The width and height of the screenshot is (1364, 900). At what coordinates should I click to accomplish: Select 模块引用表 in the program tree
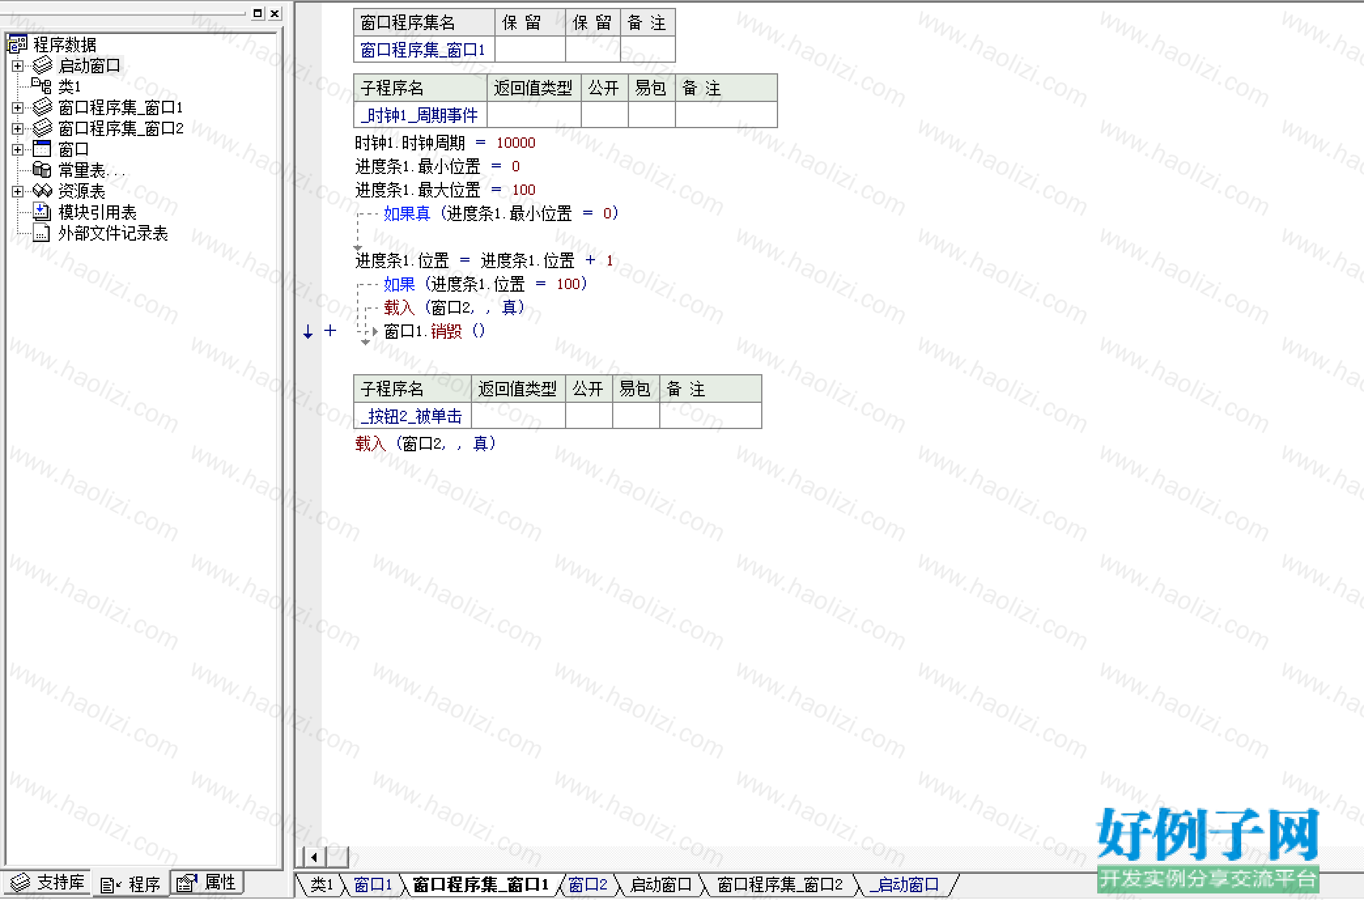pyautogui.click(x=97, y=213)
